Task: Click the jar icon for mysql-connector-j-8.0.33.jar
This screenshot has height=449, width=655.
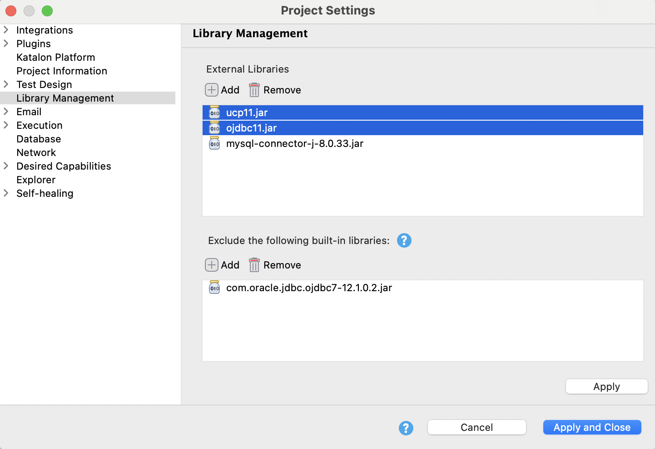Action: (214, 144)
